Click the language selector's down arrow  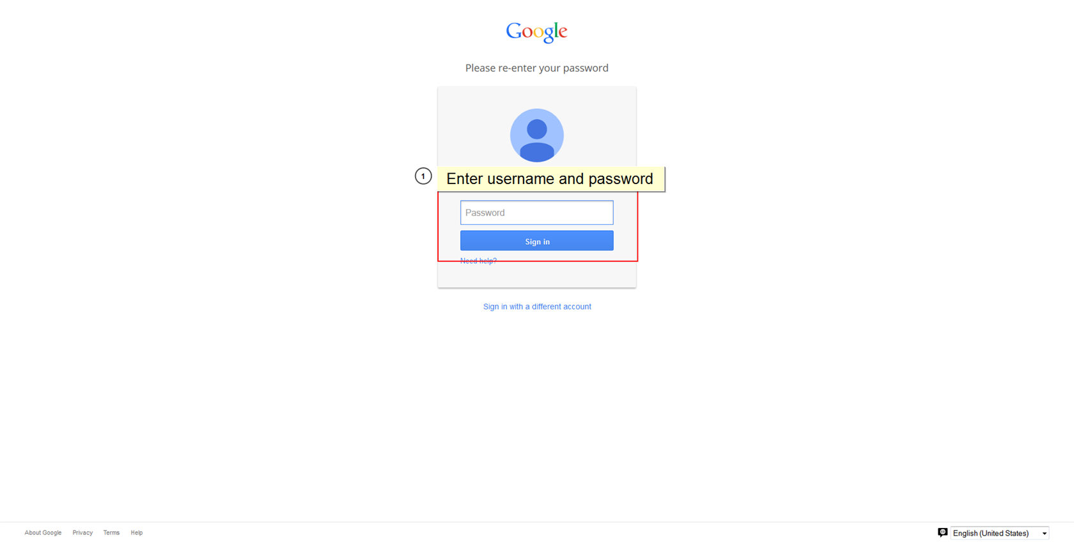[x=1045, y=534]
